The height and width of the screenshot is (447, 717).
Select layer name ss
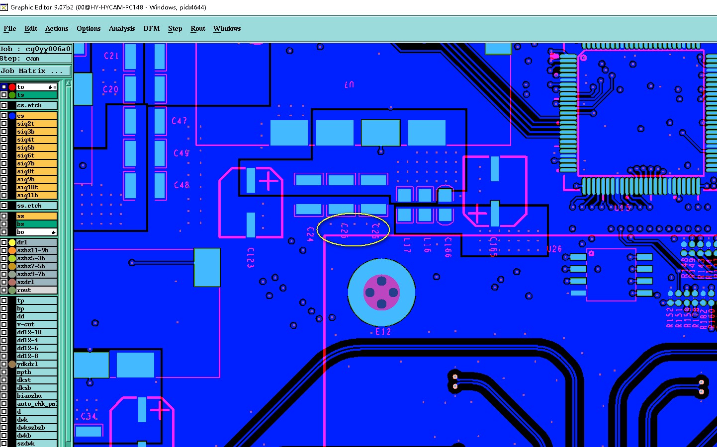point(37,216)
